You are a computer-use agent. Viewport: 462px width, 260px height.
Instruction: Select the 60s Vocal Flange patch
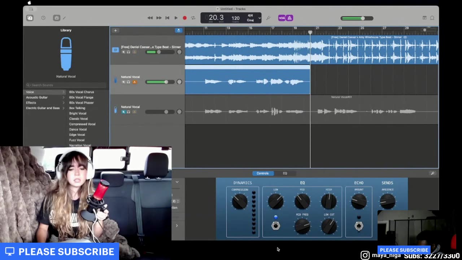(x=81, y=97)
